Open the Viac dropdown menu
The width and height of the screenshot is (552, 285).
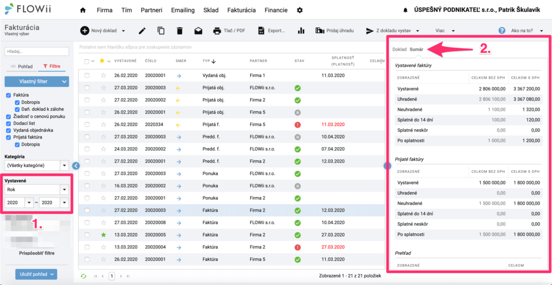(x=445, y=31)
